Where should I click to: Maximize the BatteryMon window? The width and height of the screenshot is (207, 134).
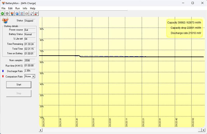[193, 3]
